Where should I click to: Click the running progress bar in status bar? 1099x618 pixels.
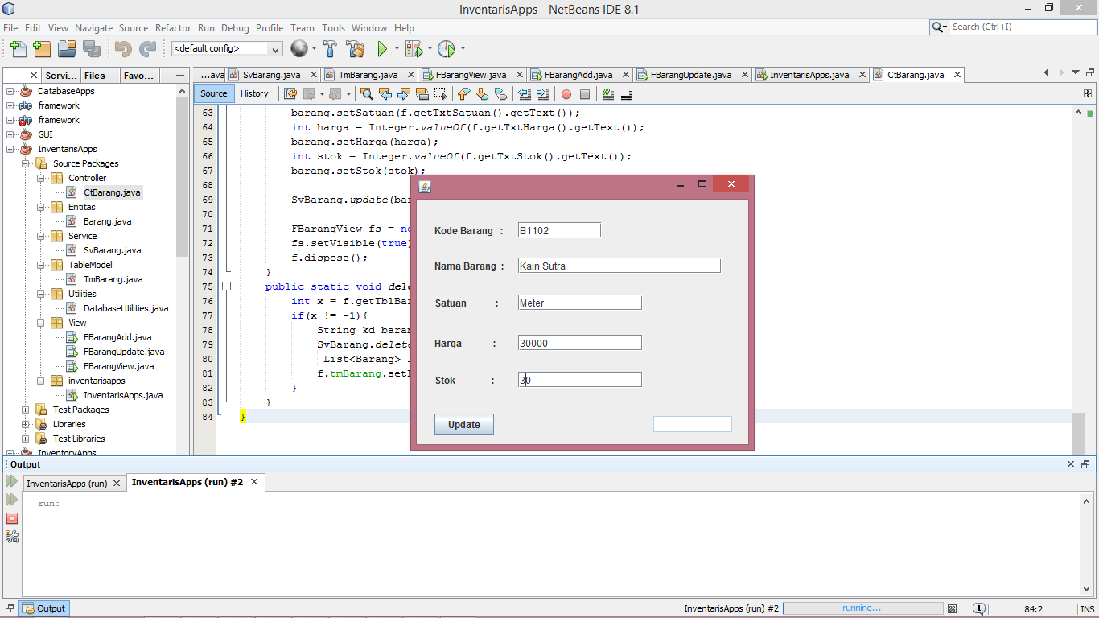point(863,608)
